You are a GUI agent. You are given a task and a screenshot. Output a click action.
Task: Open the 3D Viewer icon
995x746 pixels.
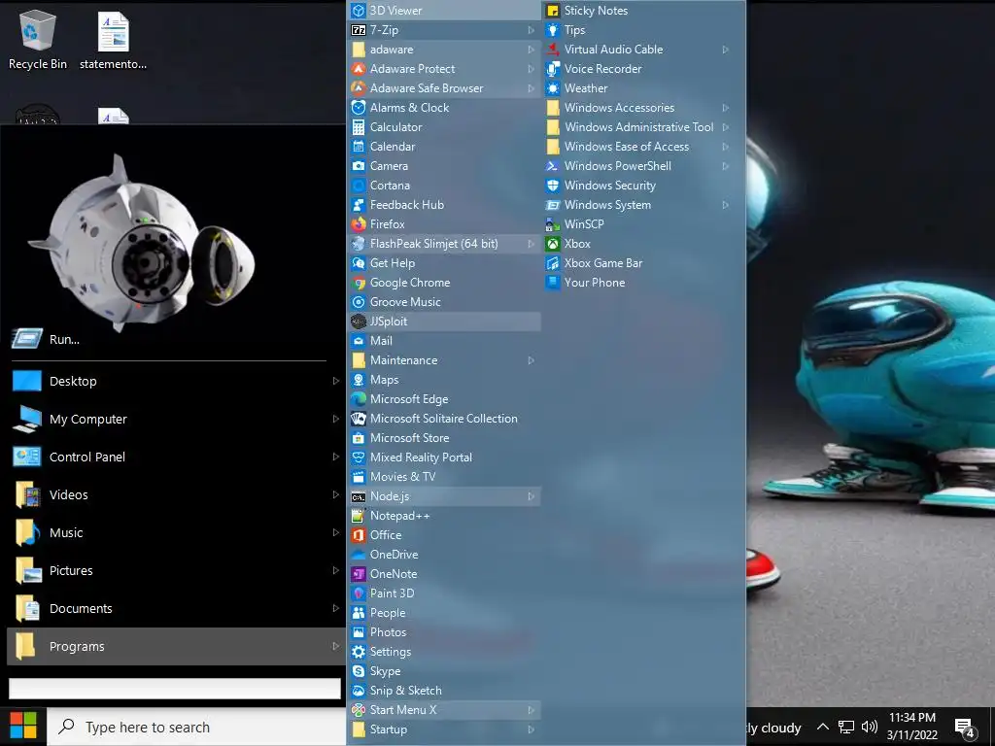point(359,10)
